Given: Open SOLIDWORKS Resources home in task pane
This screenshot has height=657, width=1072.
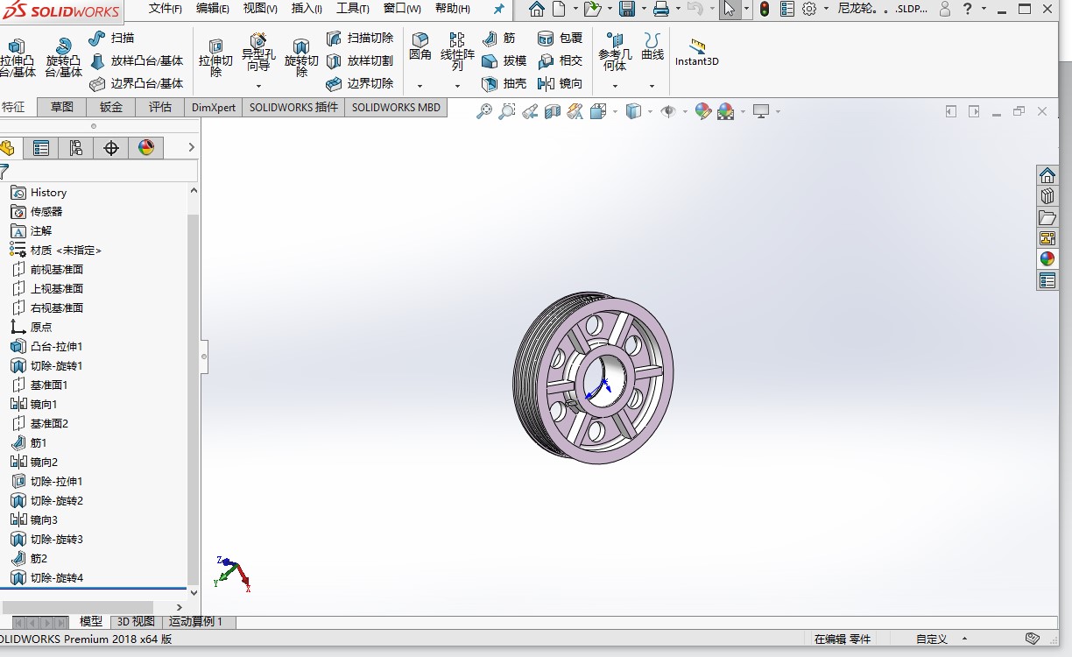Looking at the screenshot, I should pos(1047,175).
